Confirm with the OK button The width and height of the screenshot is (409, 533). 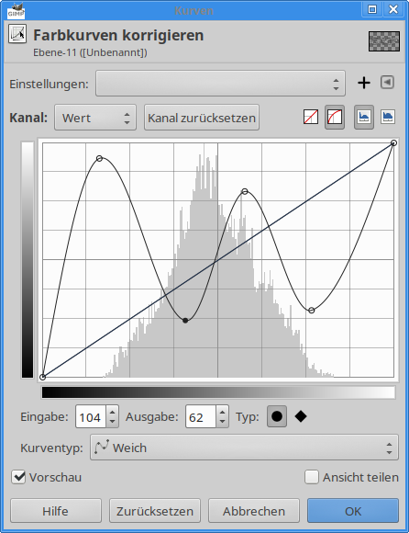pos(353,511)
